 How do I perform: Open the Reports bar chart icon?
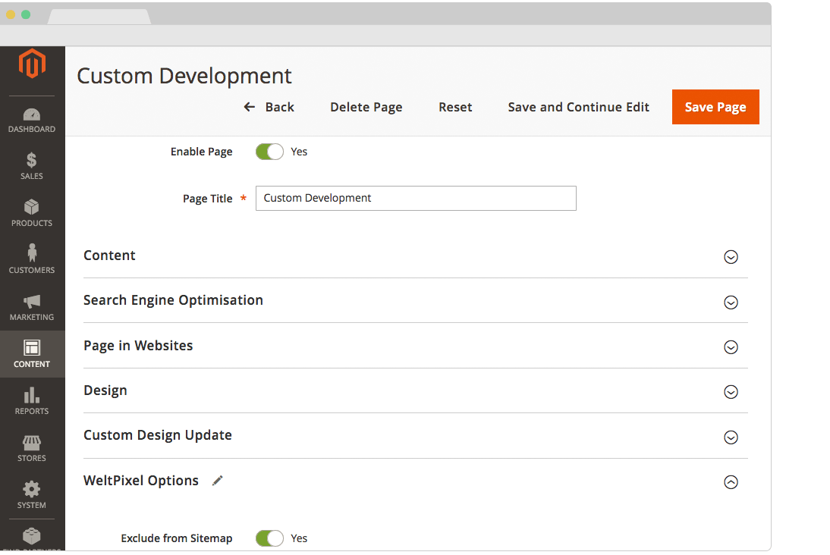pos(32,396)
